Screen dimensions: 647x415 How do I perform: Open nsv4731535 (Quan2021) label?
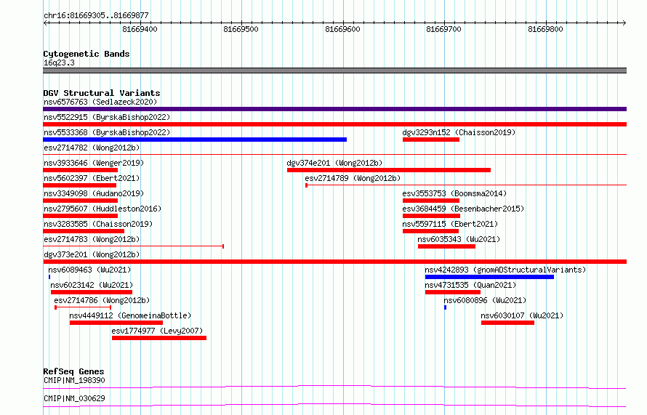click(470, 285)
